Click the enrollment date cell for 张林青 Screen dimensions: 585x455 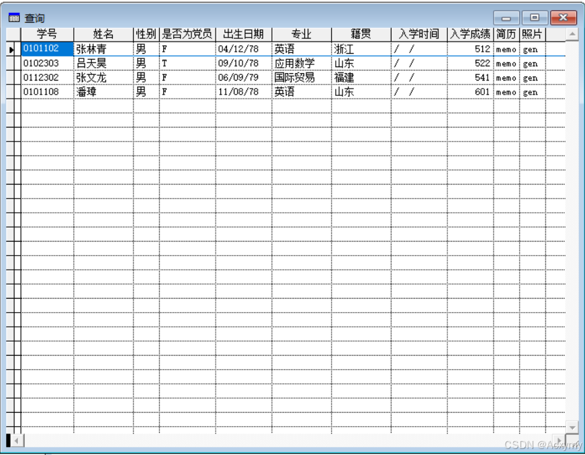point(419,49)
